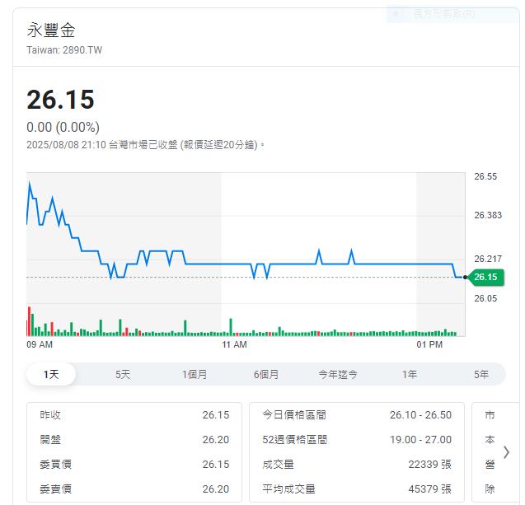Viewport: 525px width, 505px height.
Task: Click the Taiwan: 2890.TW ticker text
Action: point(64,50)
